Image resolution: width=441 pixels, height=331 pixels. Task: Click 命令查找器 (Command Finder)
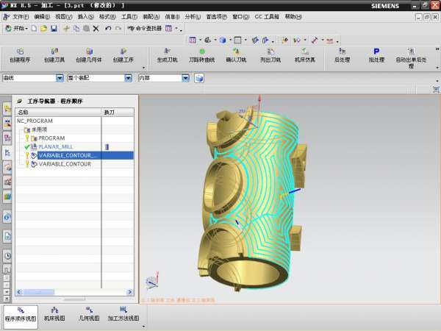[x=145, y=28]
